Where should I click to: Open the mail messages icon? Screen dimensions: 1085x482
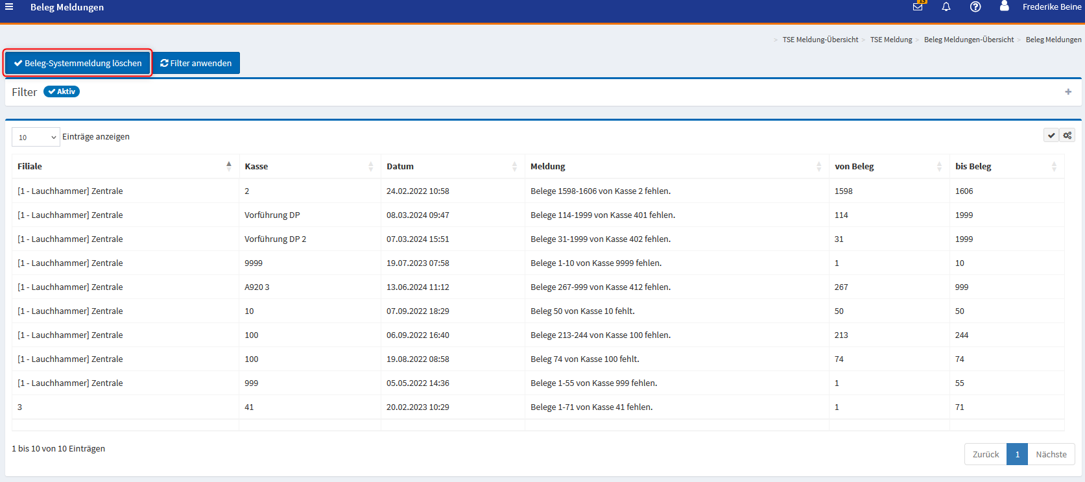coord(918,7)
